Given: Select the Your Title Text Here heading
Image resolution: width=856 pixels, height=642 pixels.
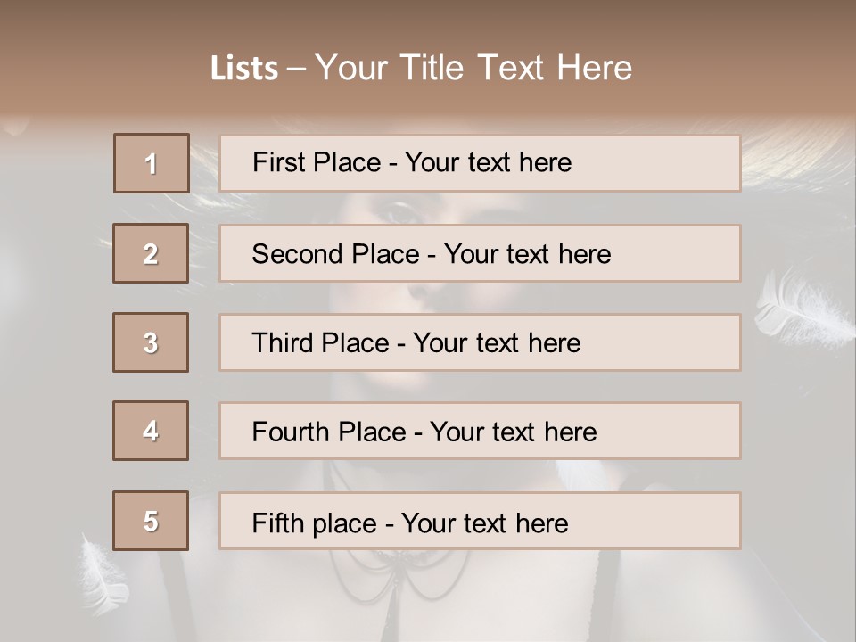Looking at the screenshot, I should (x=473, y=68).
